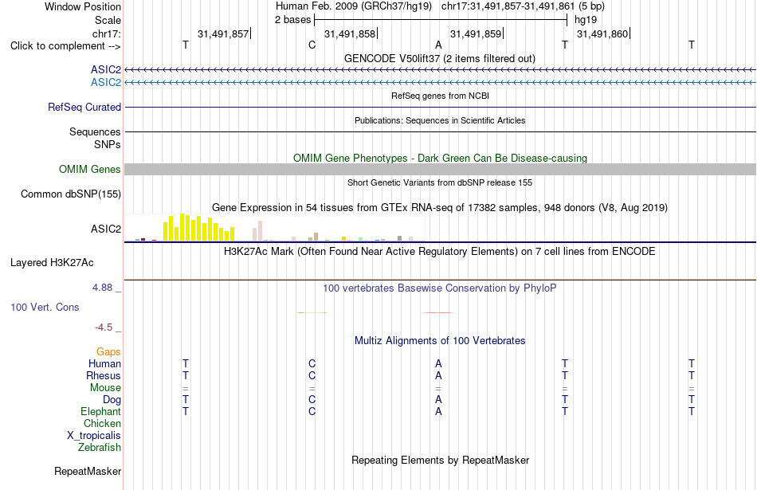Click the Dog row C base in alignment
Image resolution: width=757 pixels, height=490 pixels.
pos(312,400)
